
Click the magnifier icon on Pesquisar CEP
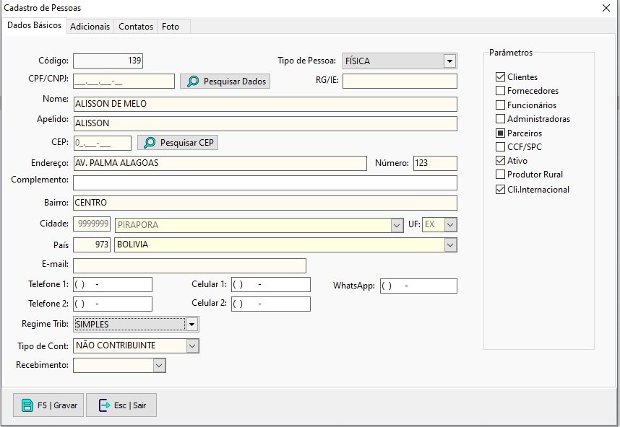150,143
